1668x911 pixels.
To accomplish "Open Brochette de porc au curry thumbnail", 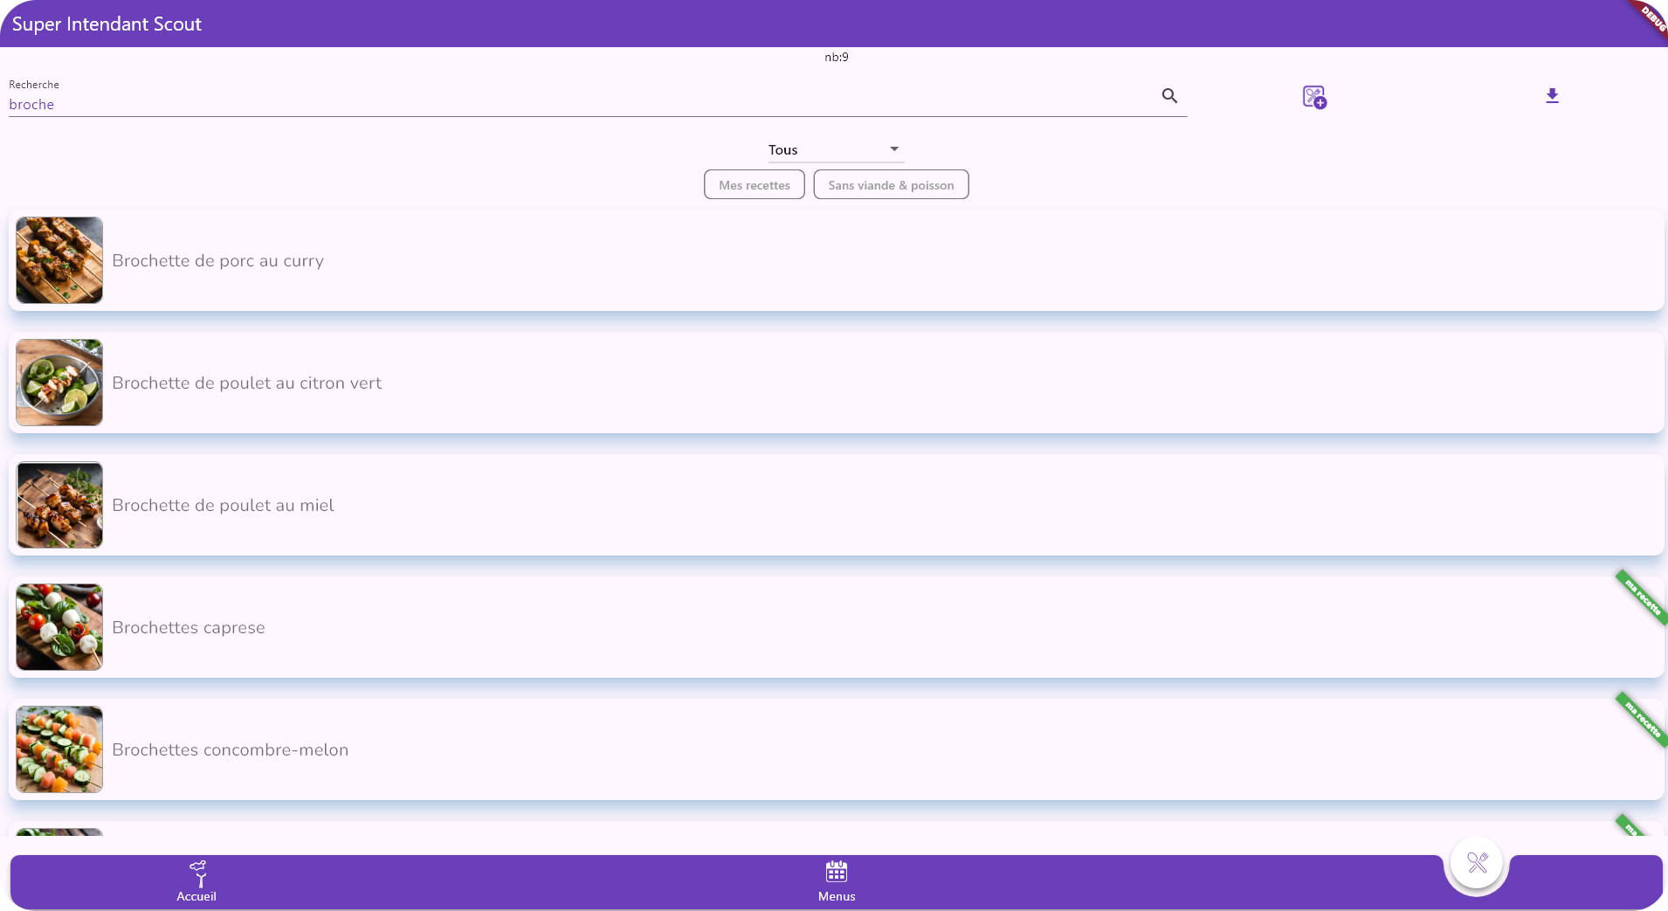I will click(59, 260).
